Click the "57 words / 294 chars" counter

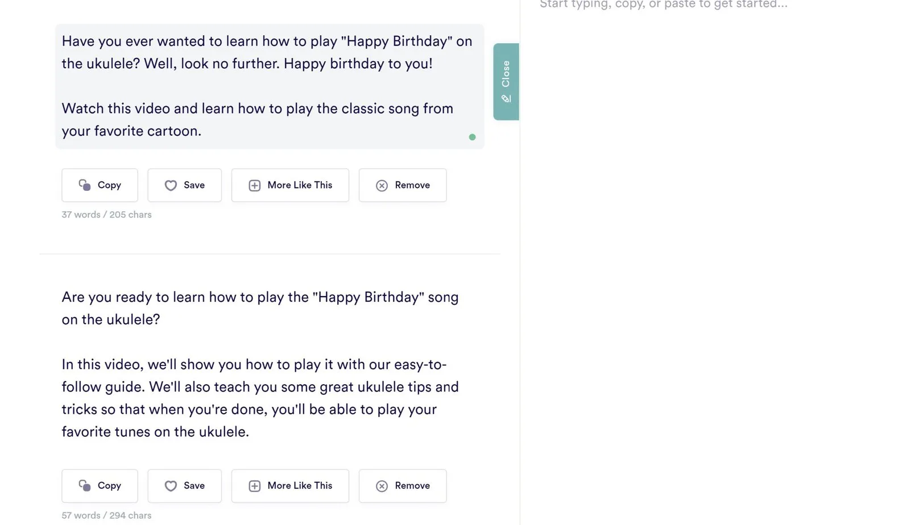pos(106,515)
